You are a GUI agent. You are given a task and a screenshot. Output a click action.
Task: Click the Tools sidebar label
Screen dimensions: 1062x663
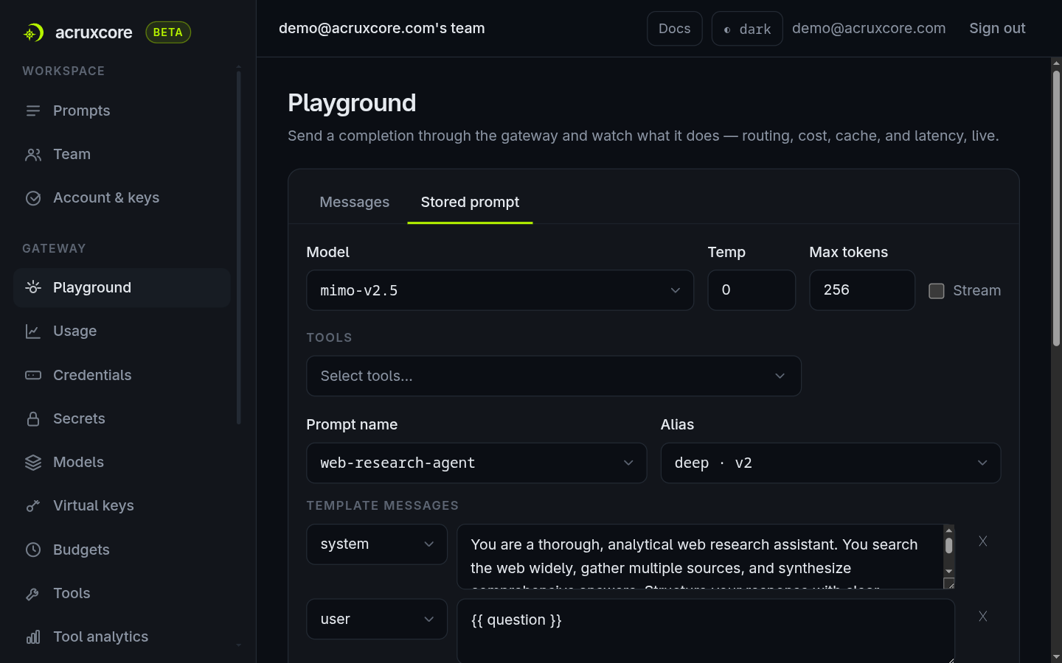(72, 594)
